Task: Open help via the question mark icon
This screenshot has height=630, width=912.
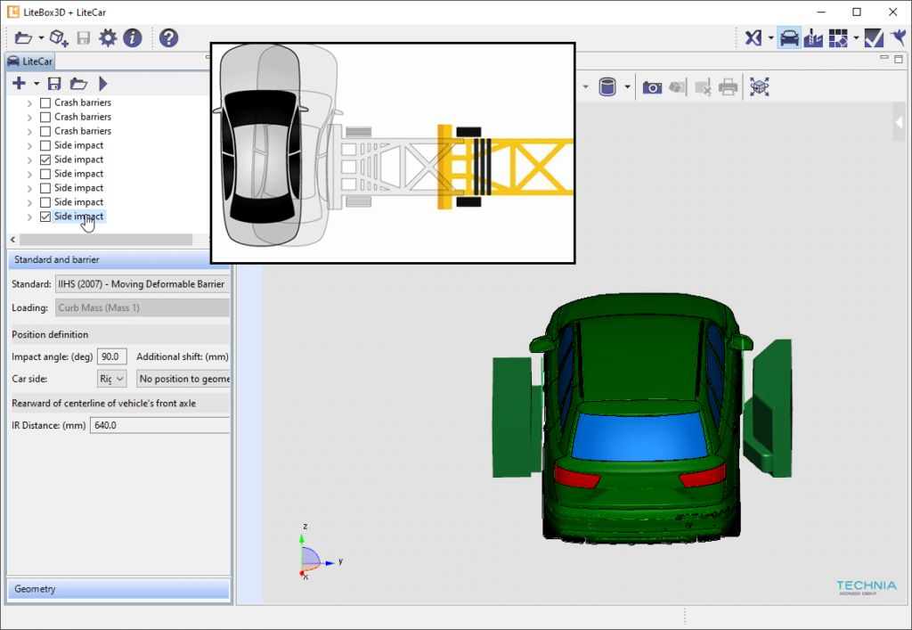Action: (168, 37)
